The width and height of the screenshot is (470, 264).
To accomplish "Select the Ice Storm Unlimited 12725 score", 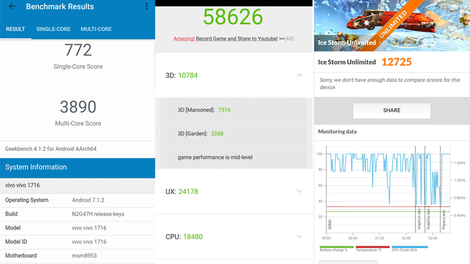I will [x=397, y=62].
